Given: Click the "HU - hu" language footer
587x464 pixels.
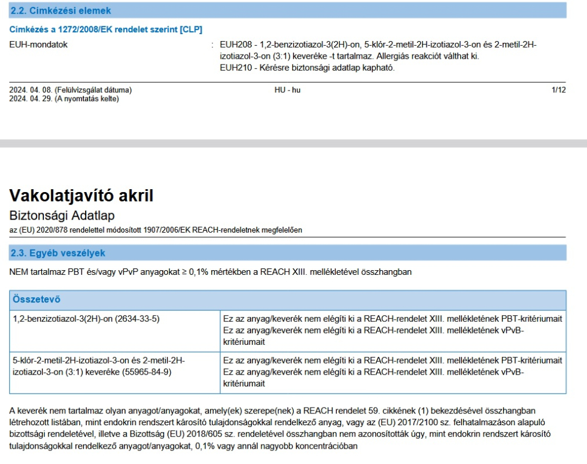Looking at the screenshot, I should pyautogui.click(x=287, y=90).
